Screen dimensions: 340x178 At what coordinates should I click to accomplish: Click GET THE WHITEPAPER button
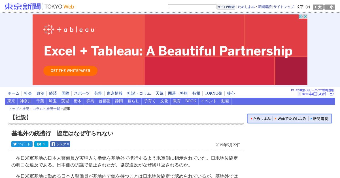click(70, 71)
